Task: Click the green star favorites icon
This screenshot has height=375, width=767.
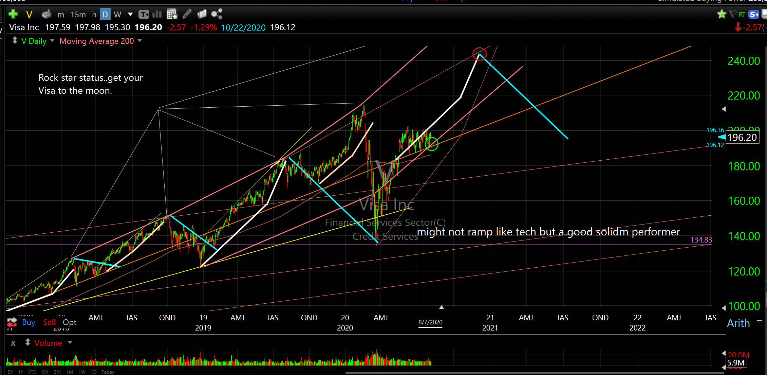Action: [x=722, y=14]
